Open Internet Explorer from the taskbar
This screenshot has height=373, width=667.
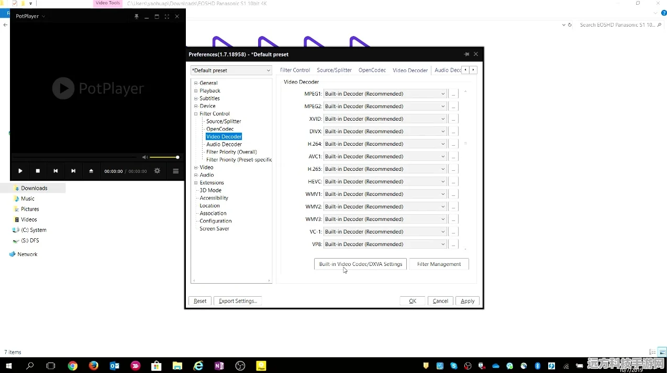pyautogui.click(x=198, y=366)
